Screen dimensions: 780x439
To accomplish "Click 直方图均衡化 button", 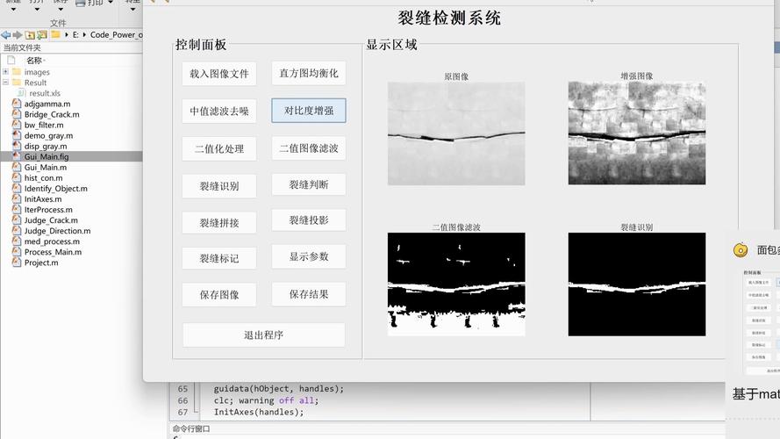I will coord(309,73).
